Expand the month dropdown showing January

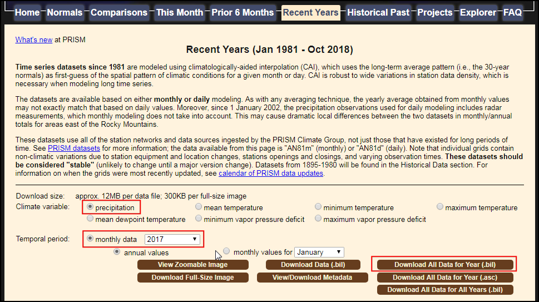click(319, 252)
